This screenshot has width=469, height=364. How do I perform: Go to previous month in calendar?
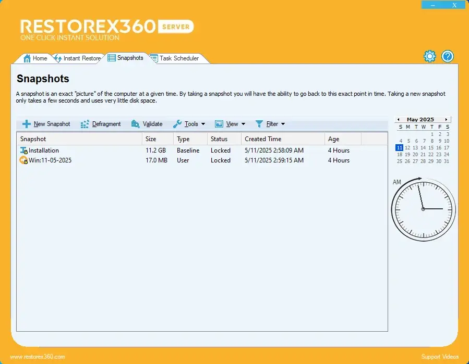click(399, 120)
